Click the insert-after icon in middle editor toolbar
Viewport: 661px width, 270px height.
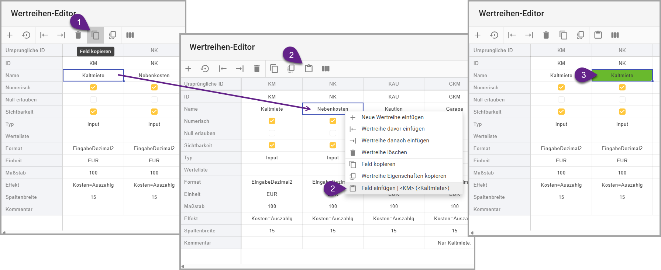coord(240,69)
